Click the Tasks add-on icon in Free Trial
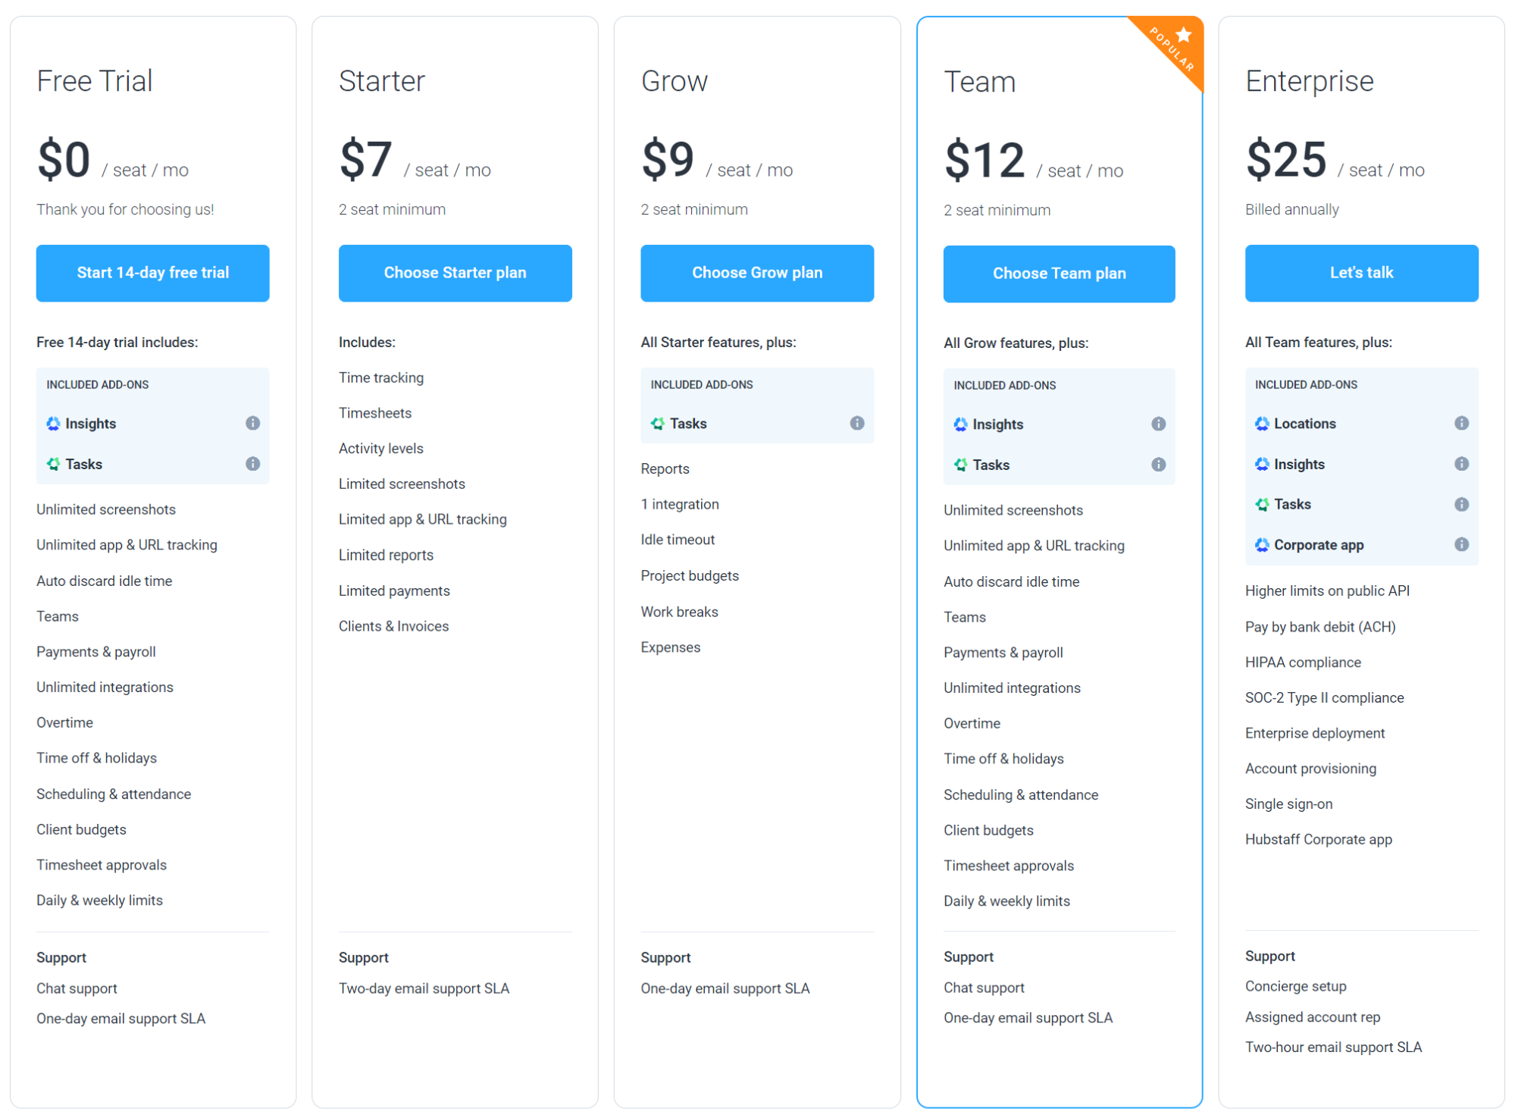1515x1112 pixels. [53, 464]
